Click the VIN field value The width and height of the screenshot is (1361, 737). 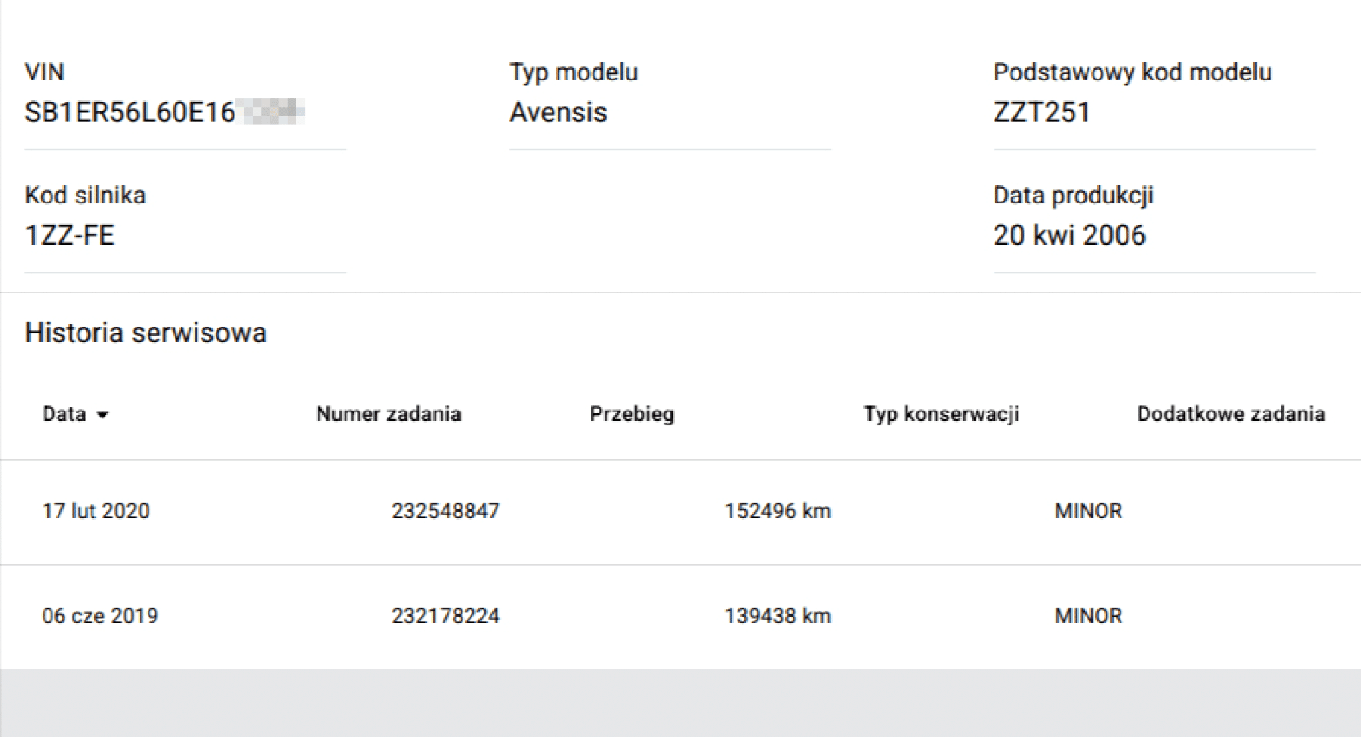pyautogui.click(x=164, y=112)
